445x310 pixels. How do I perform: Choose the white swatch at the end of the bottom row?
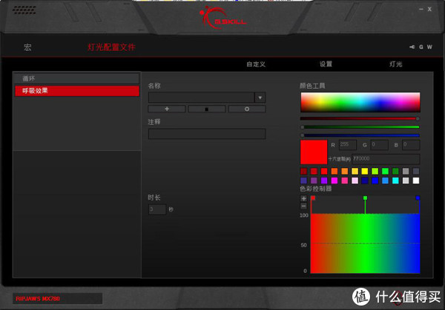416,181
